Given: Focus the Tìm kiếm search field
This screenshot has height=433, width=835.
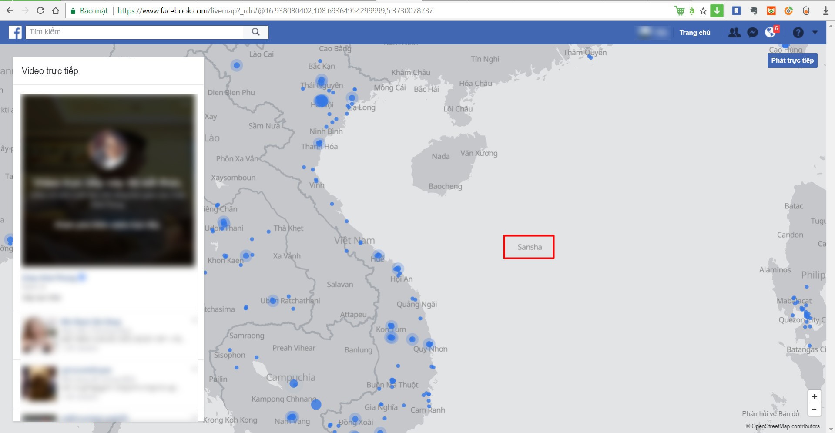Looking at the screenshot, I should (135, 32).
